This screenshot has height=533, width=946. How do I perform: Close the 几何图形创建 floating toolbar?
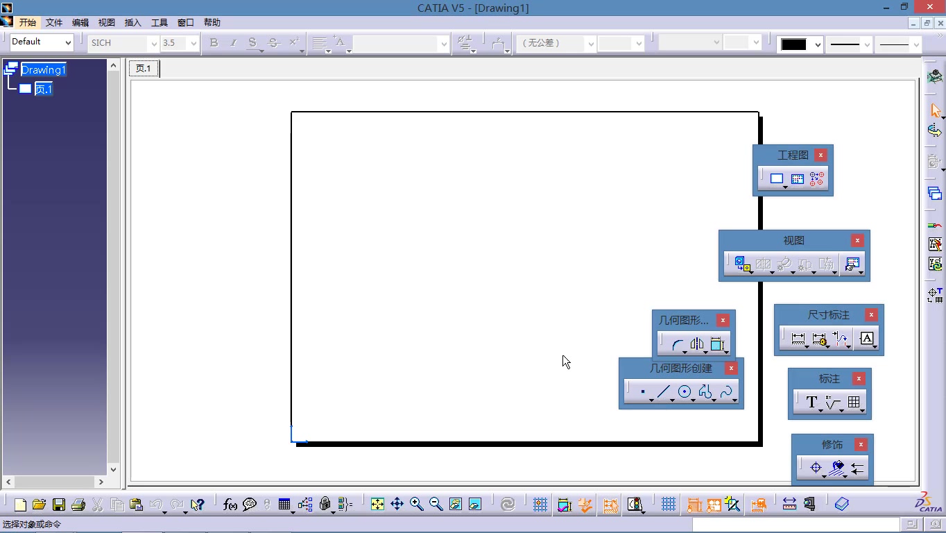click(731, 369)
